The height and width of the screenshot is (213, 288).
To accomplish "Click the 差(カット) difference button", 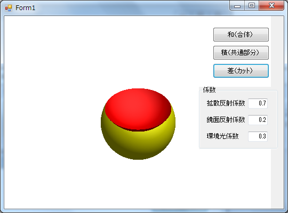I will pos(241,71).
